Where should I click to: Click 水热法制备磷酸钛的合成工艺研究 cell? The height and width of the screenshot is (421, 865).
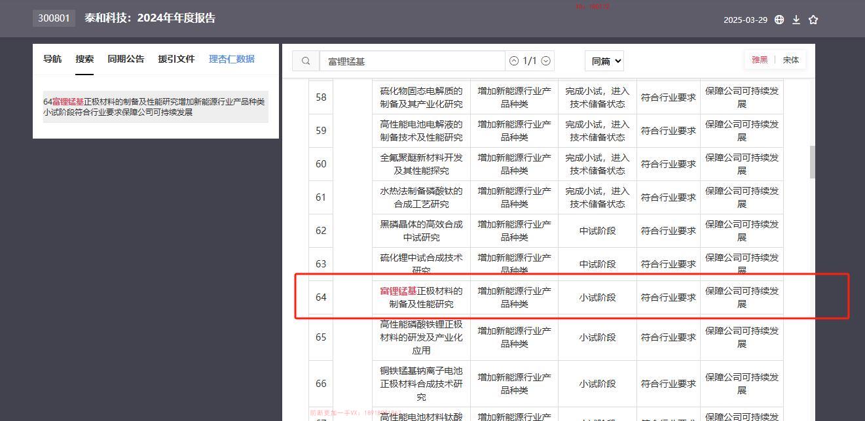(x=421, y=197)
